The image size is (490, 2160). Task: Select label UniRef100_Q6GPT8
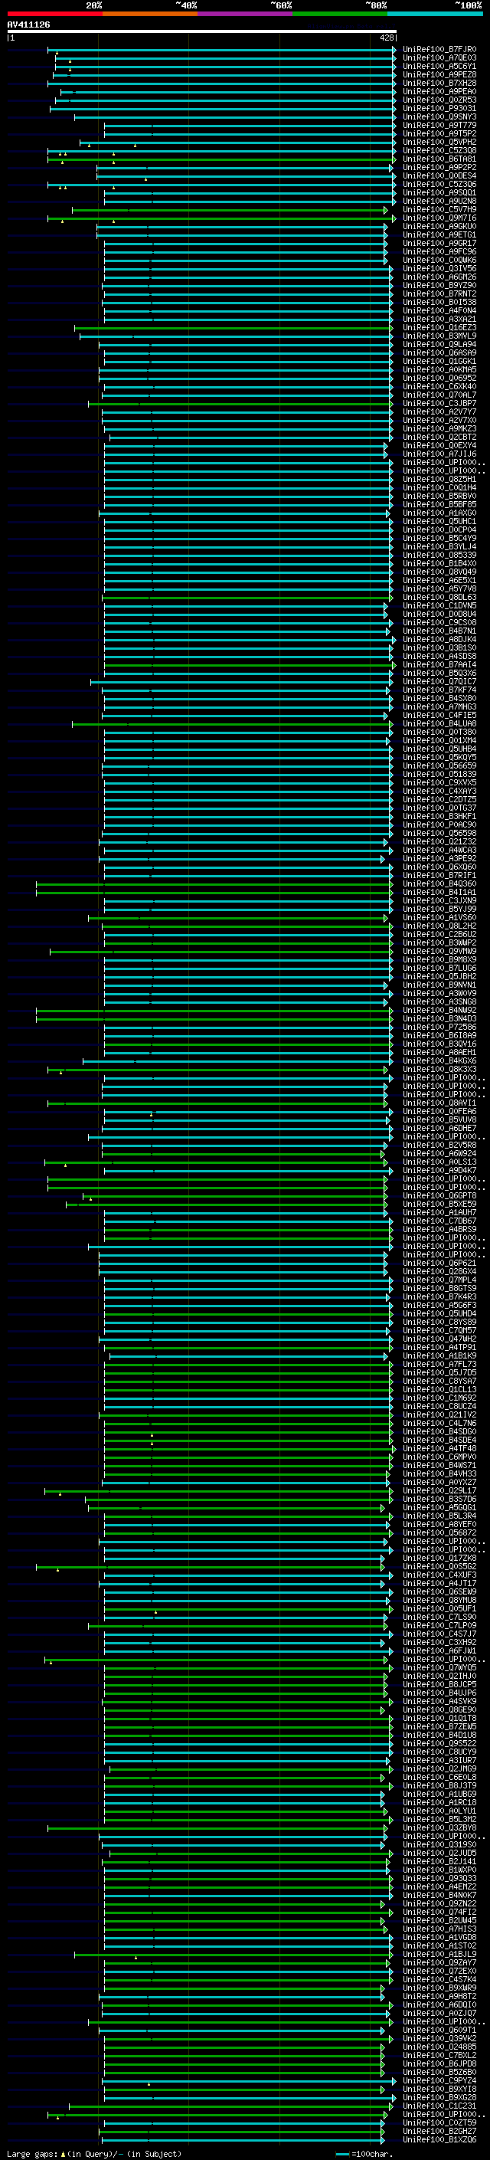pyautogui.click(x=439, y=1196)
